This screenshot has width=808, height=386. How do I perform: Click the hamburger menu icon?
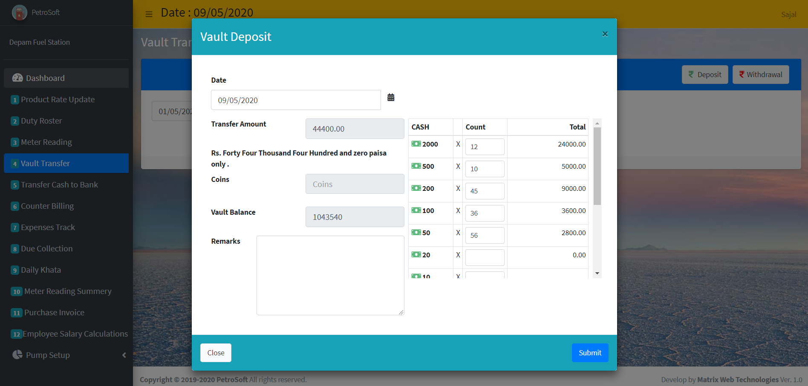149,14
